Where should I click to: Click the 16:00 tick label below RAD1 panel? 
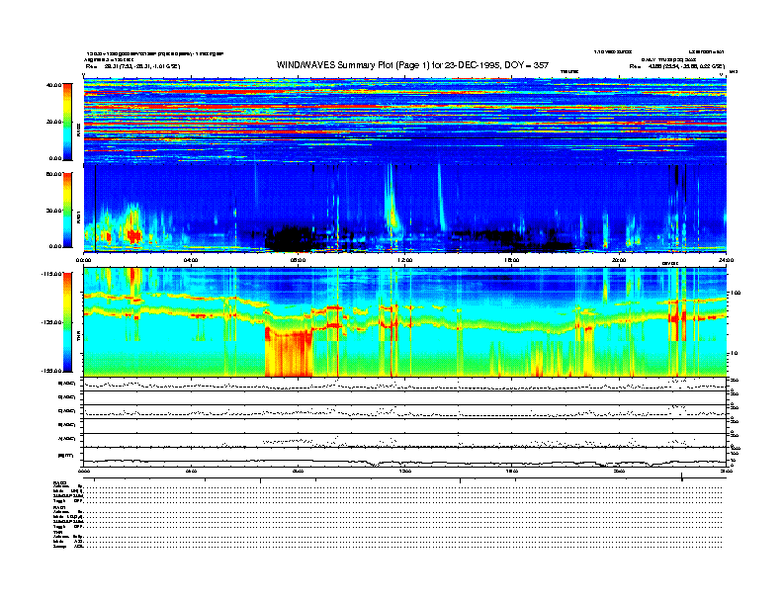click(512, 260)
